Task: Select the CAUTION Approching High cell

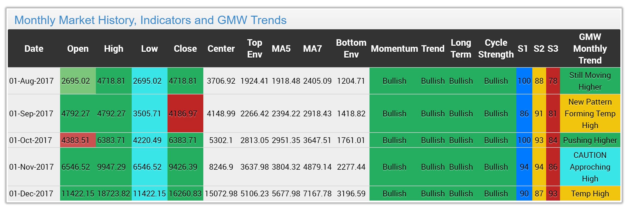Action: point(590,167)
